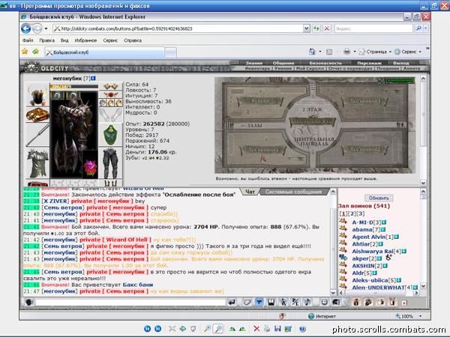Screen dimensions: 450x337
Task: Expand the Print options dropdown arrow
Action: [355, 52]
